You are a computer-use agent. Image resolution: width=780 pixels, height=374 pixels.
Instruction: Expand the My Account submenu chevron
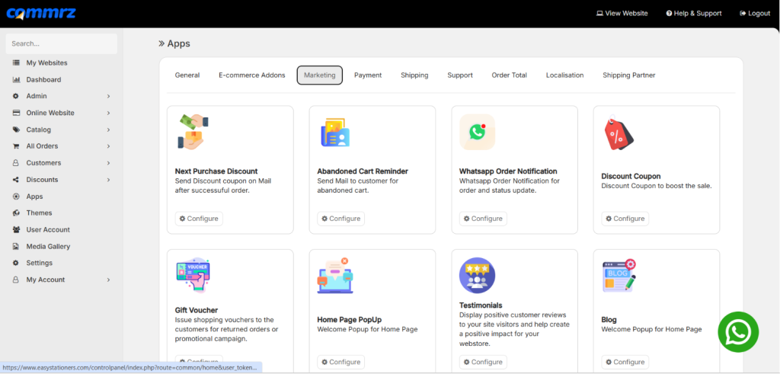point(108,280)
